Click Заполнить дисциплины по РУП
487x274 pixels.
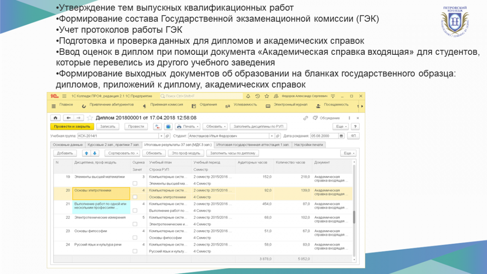click(259, 126)
